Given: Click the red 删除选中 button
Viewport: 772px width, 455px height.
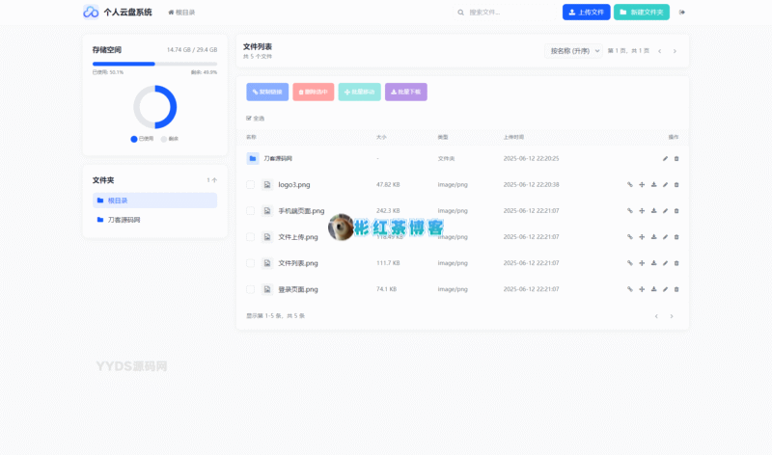Looking at the screenshot, I should pyautogui.click(x=313, y=92).
